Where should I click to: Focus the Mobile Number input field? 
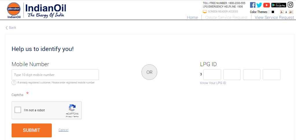tap(55, 74)
